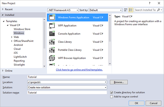164x107 pixels.
Task: Expand the Online section
Action: click(x=3, y=71)
